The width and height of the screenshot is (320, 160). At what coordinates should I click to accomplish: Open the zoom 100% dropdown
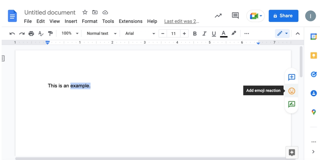(x=70, y=33)
